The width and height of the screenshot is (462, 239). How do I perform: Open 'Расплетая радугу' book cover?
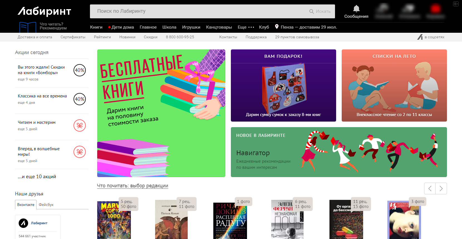point(230,221)
